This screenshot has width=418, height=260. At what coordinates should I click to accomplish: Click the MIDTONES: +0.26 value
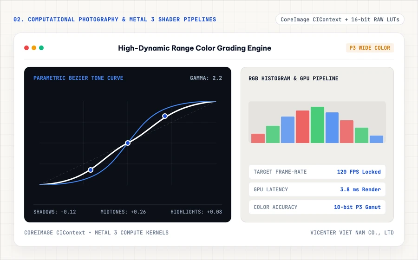click(123, 212)
